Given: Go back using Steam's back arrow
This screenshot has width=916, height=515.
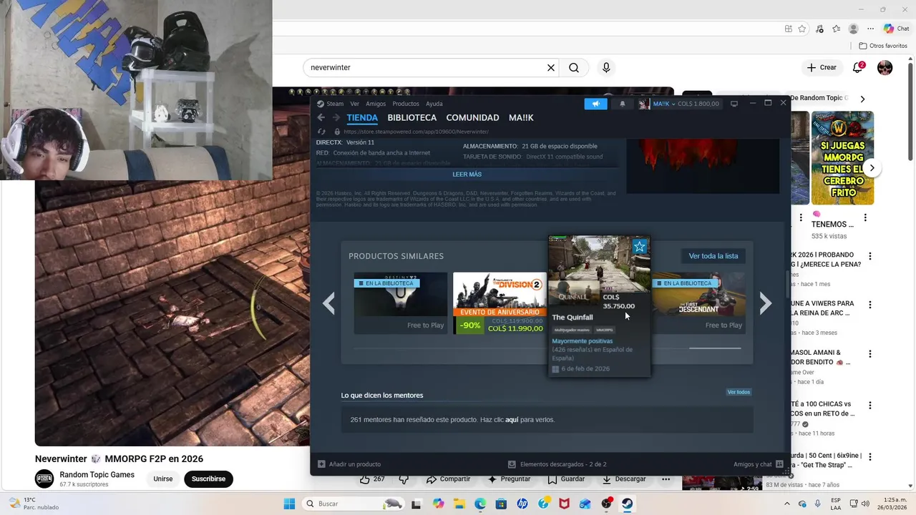Looking at the screenshot, I should coord(321,117).
